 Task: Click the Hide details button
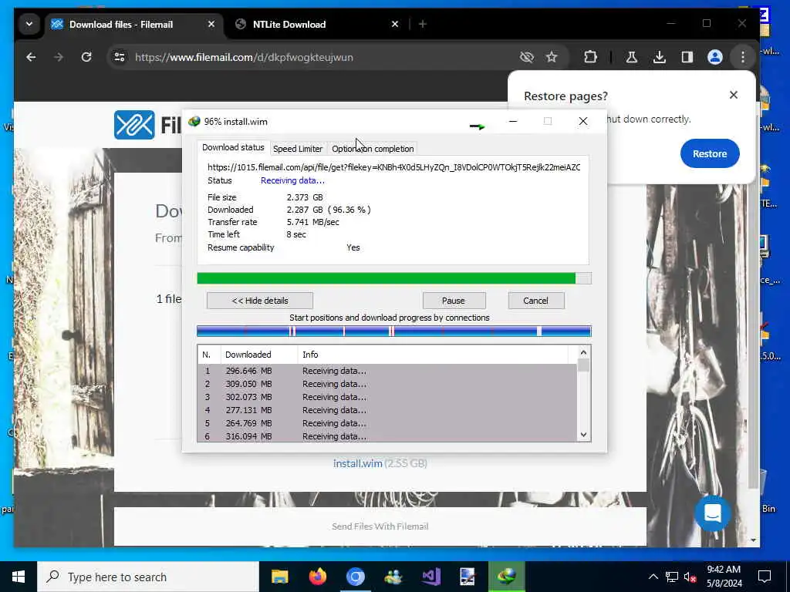(x=259, y=301)
